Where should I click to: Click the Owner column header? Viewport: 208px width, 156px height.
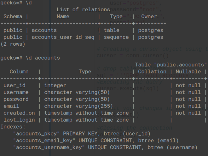point(149,16)
